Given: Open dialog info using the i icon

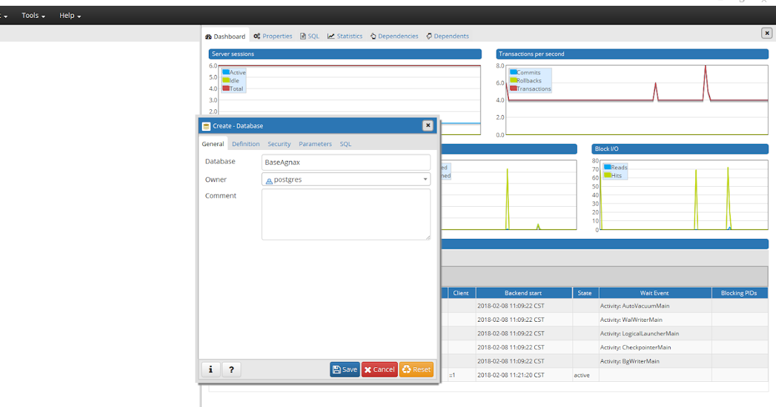Looking at the screenshot, I should tap(210, 369).
